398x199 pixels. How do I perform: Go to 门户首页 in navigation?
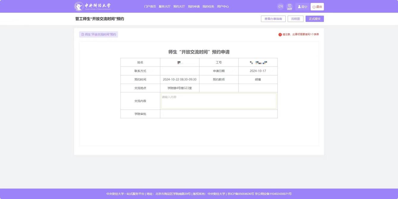[x=150, y=7]
